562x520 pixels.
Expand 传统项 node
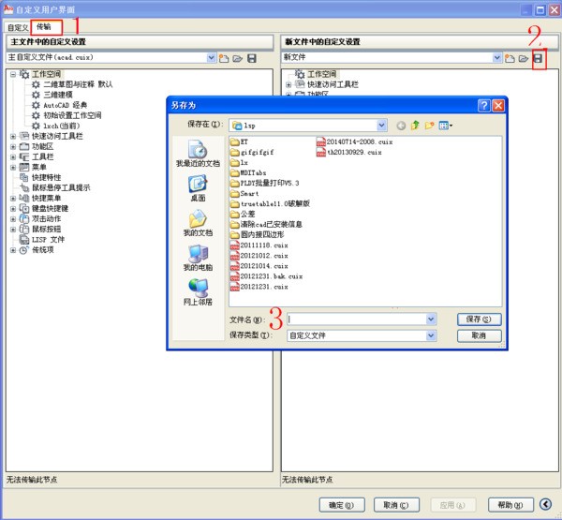pyautogui.click(x=13, y=250)
